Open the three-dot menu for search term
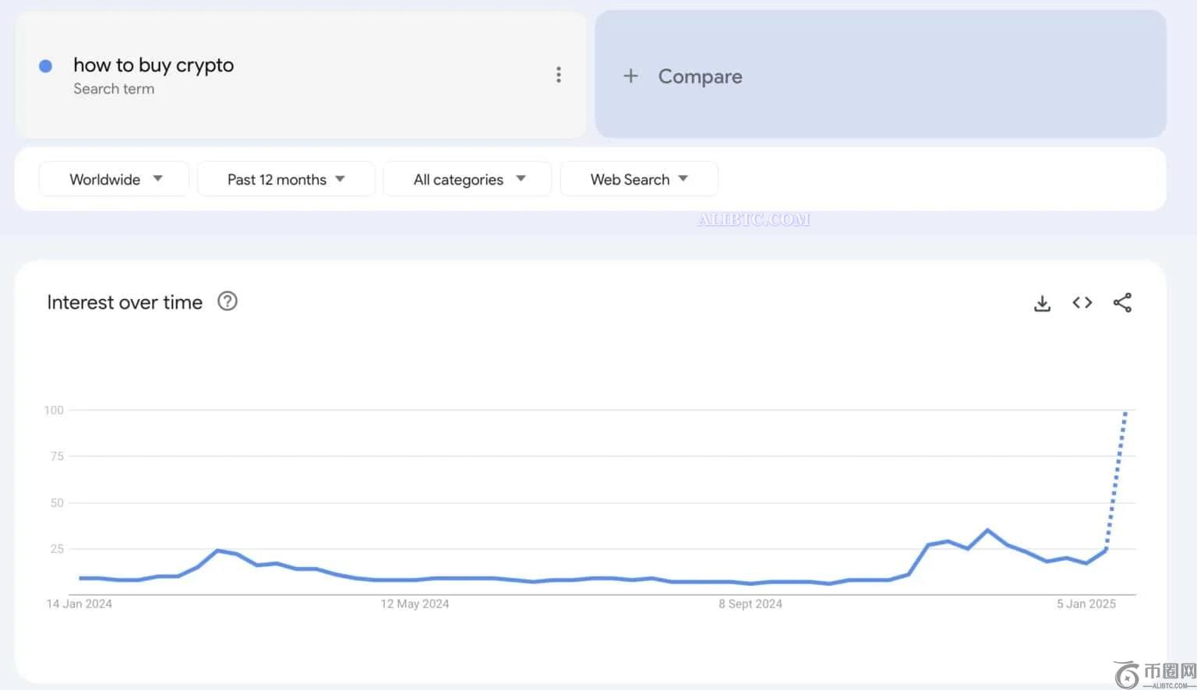 (558, 75)
